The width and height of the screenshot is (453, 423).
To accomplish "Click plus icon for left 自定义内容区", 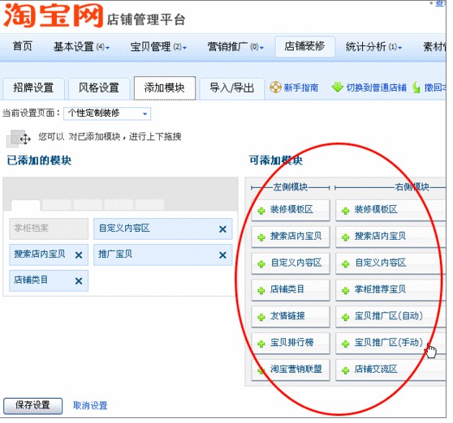I will pyautogui.click(x=261, y=264).
